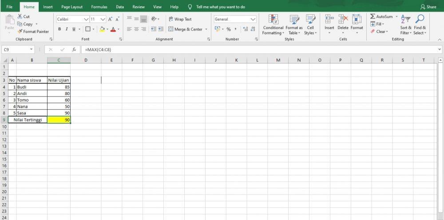
Task: Open Conditional Formatting
Action: click(x=273, y=25)
